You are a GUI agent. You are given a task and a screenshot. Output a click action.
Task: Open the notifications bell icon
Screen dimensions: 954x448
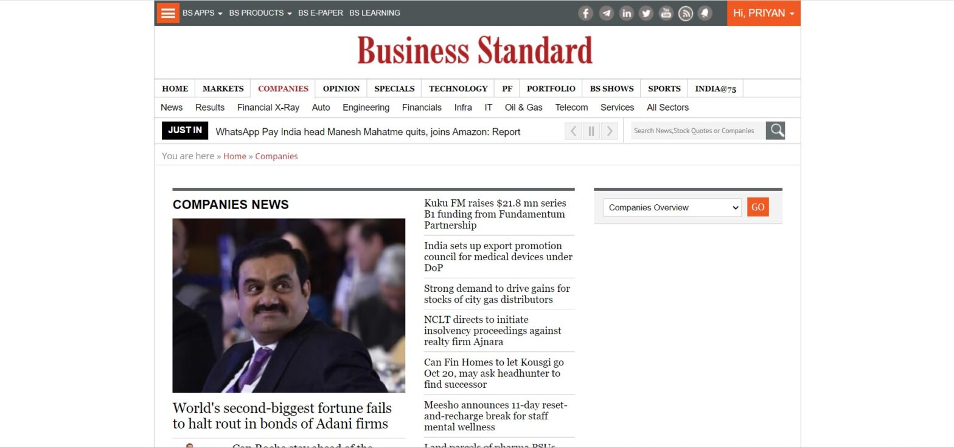705,13
